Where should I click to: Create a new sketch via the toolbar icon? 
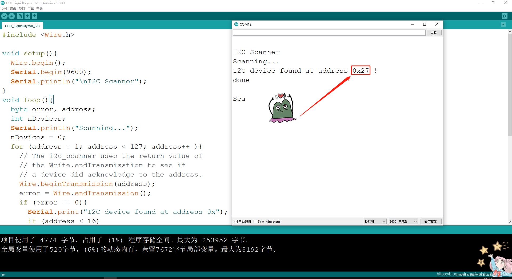pos(20,16)
